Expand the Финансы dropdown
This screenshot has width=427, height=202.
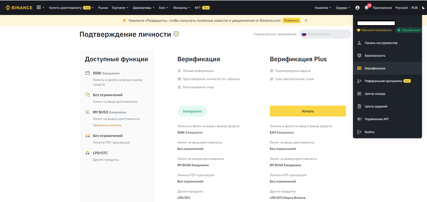182,7
